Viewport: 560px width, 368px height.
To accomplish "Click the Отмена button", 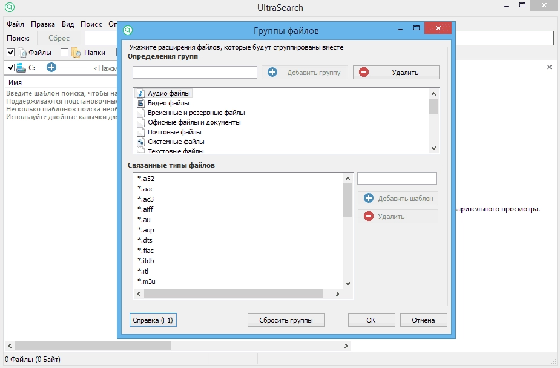I will point(423,320).
